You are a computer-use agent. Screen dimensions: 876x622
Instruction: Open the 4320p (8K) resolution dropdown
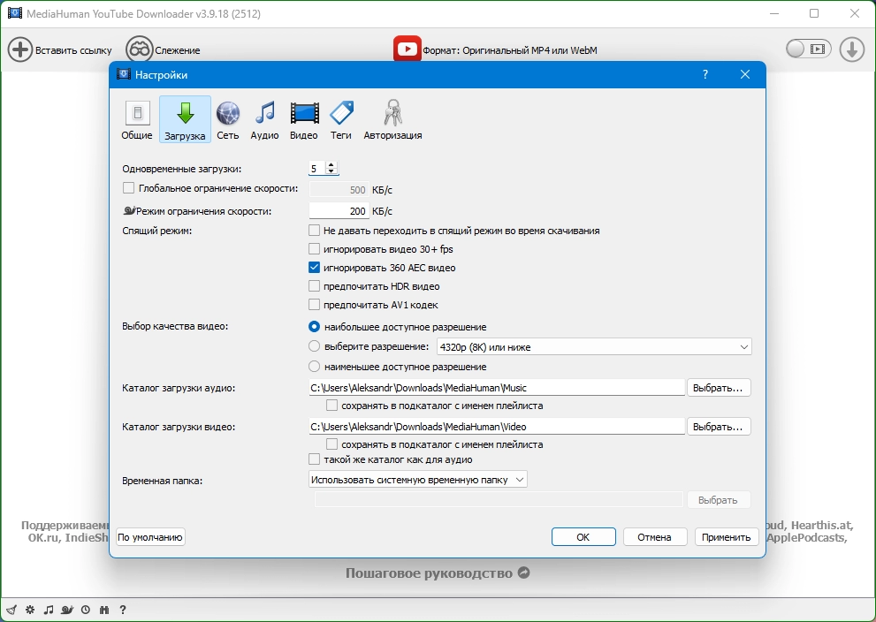coord(594,346)
